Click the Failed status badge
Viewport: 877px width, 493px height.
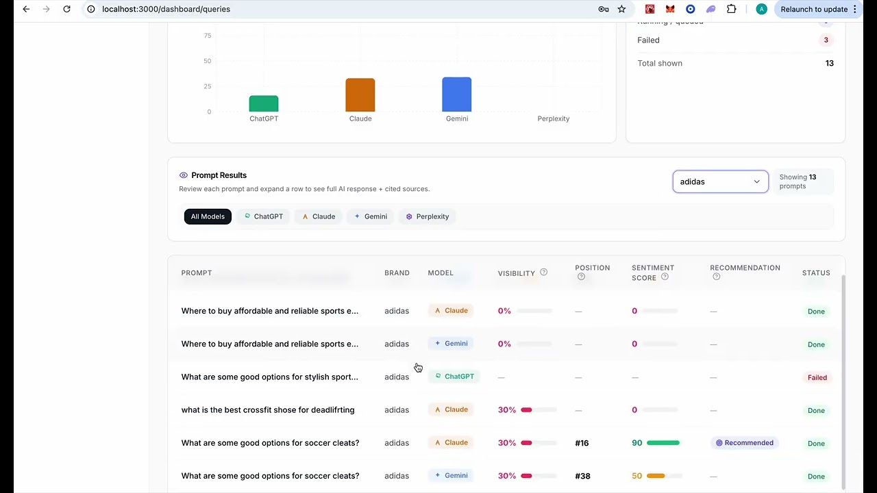(817, 377)
